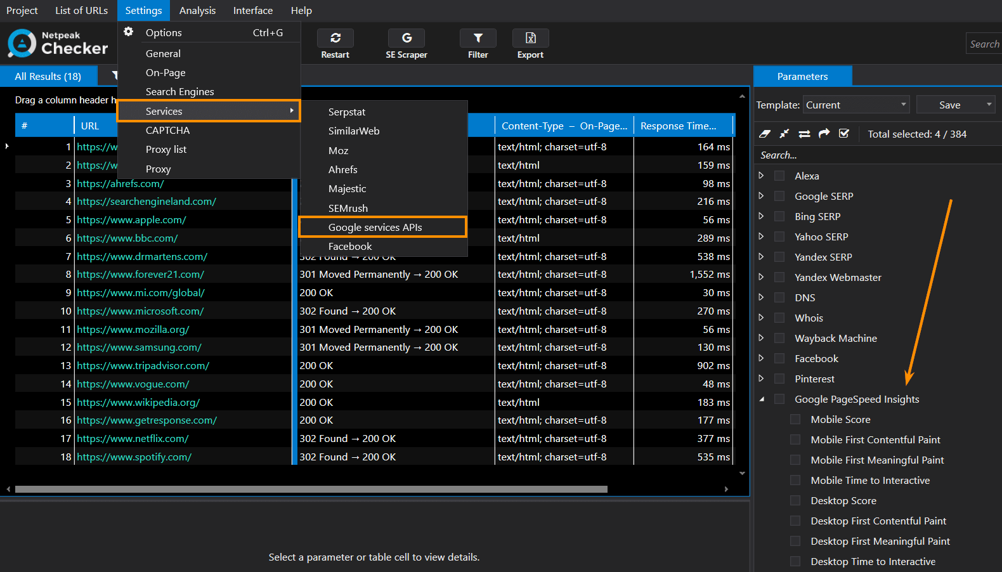Select Ahrefs in the Services submenu
Image resolution: width=1002 pixels, height=572 pixels.
click(383, 169)
